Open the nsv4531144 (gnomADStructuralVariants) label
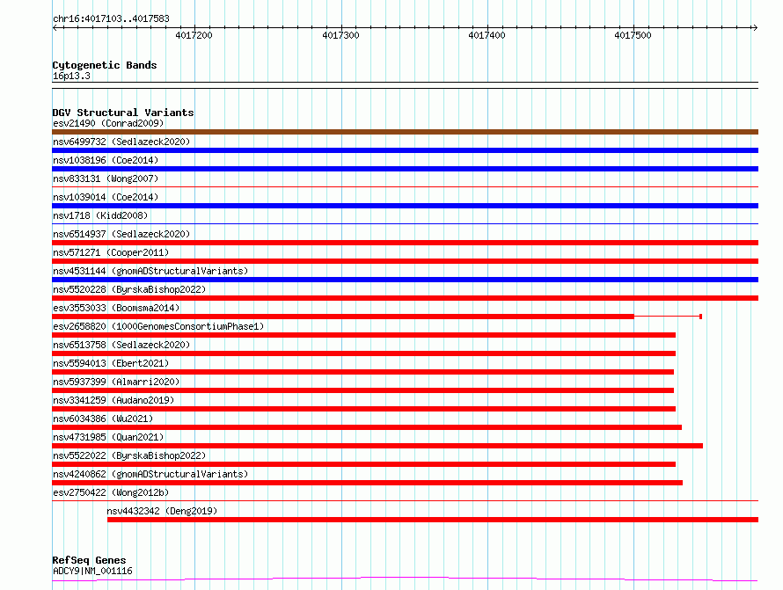Image resolution: width=783 pixels, height=590 pixels. [150, 271]
